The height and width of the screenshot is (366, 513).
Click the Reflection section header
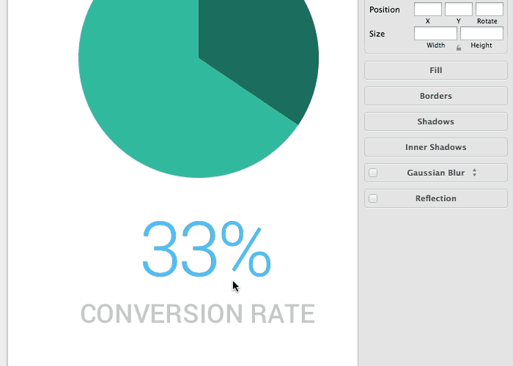pos(436,198)
